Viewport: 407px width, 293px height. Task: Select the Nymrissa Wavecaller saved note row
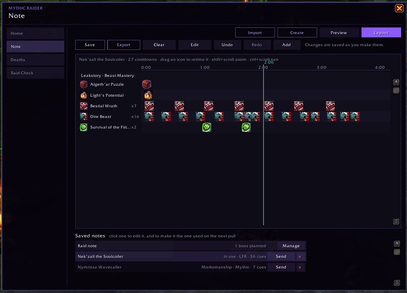point(191,267)
